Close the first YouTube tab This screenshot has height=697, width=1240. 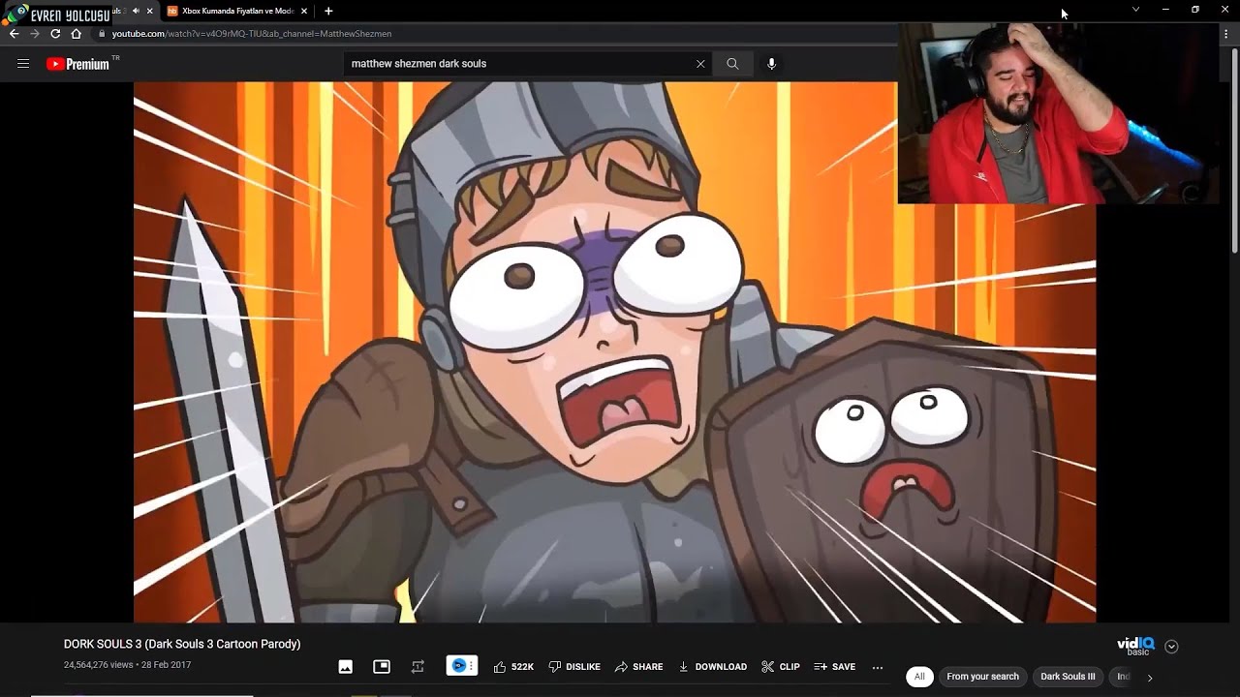(150, 11)
